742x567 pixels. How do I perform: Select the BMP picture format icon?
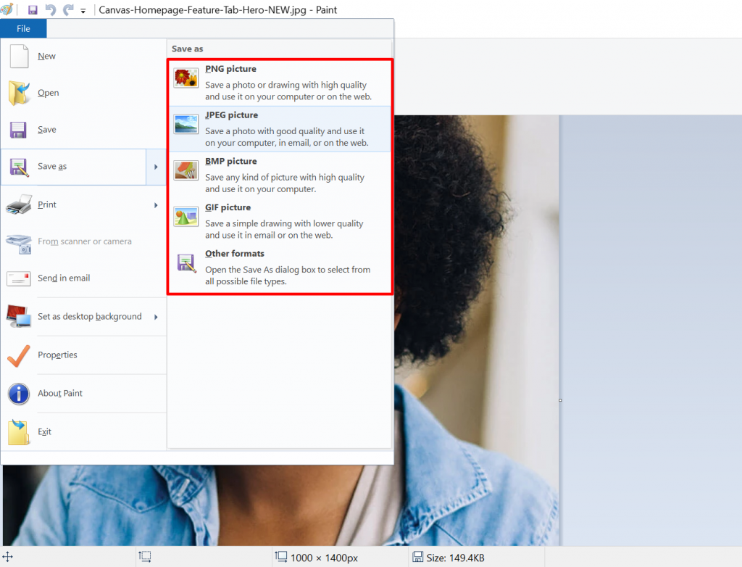pyautogui.click(x=185, y=170)
